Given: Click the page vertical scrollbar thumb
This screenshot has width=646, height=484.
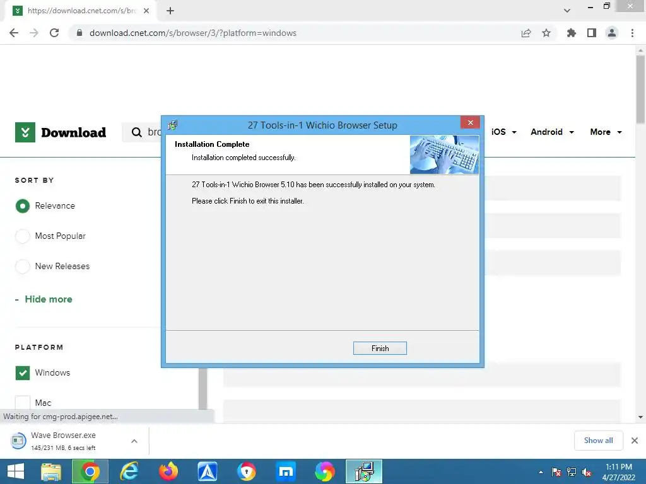Looking at the screenshot, I should tap(640, 89).
